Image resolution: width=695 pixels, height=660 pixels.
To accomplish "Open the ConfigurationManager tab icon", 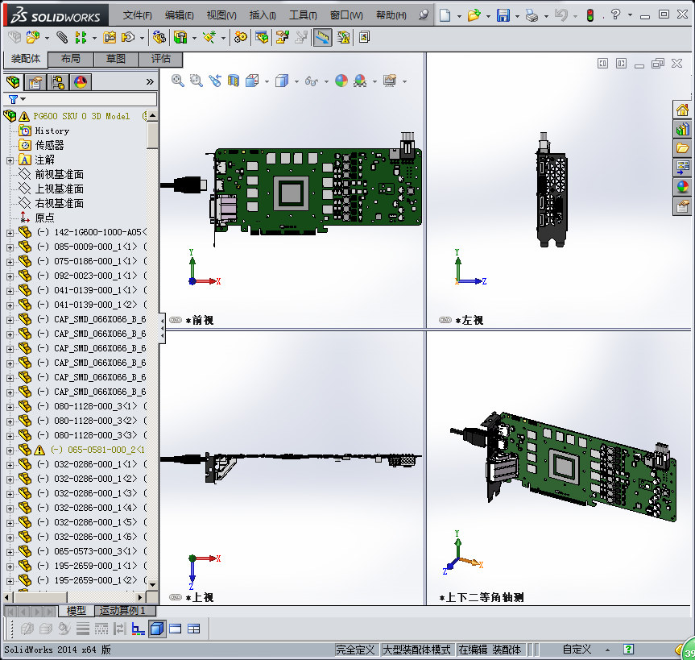I will pyautogui.click(x=58, y=82).
